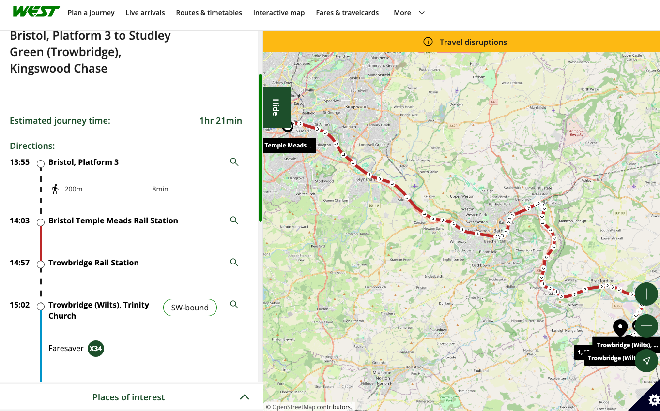This screenshot has height=411, width=660.
Task: Click magnifier beside Bristol Temple Meads Rail Station
Action: pyautogui.click(x=234, y=220)
